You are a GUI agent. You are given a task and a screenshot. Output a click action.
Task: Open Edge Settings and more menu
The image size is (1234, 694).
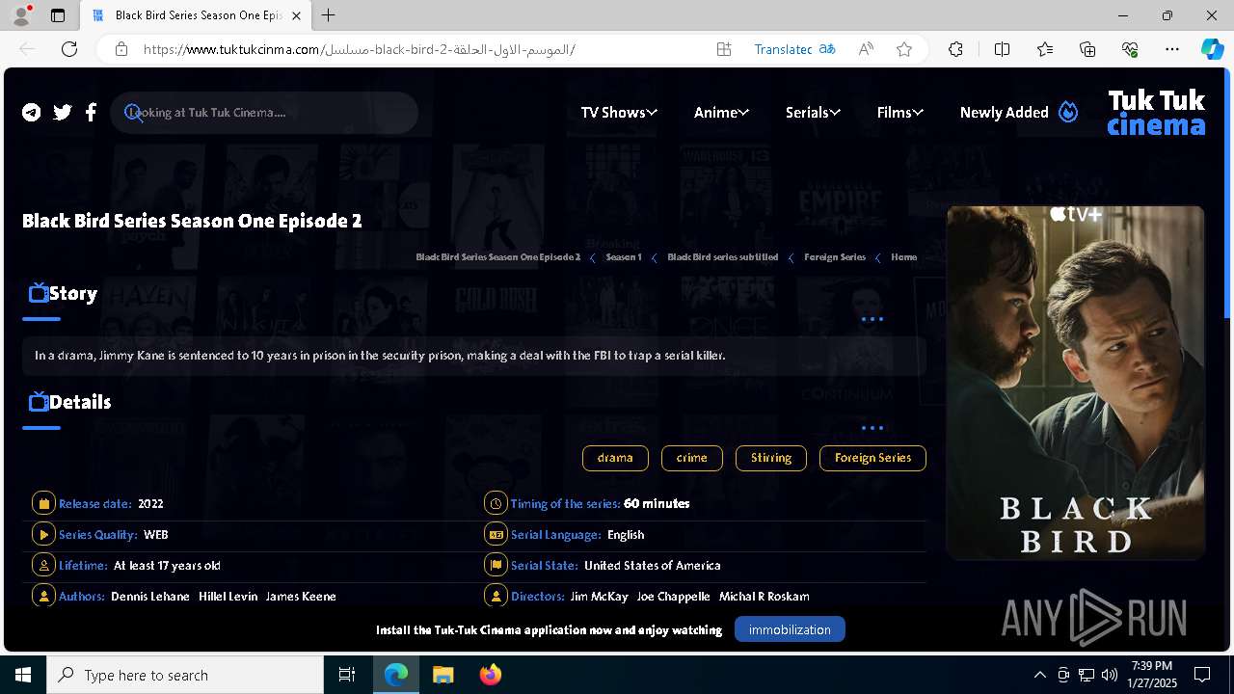coord(1172,49)
